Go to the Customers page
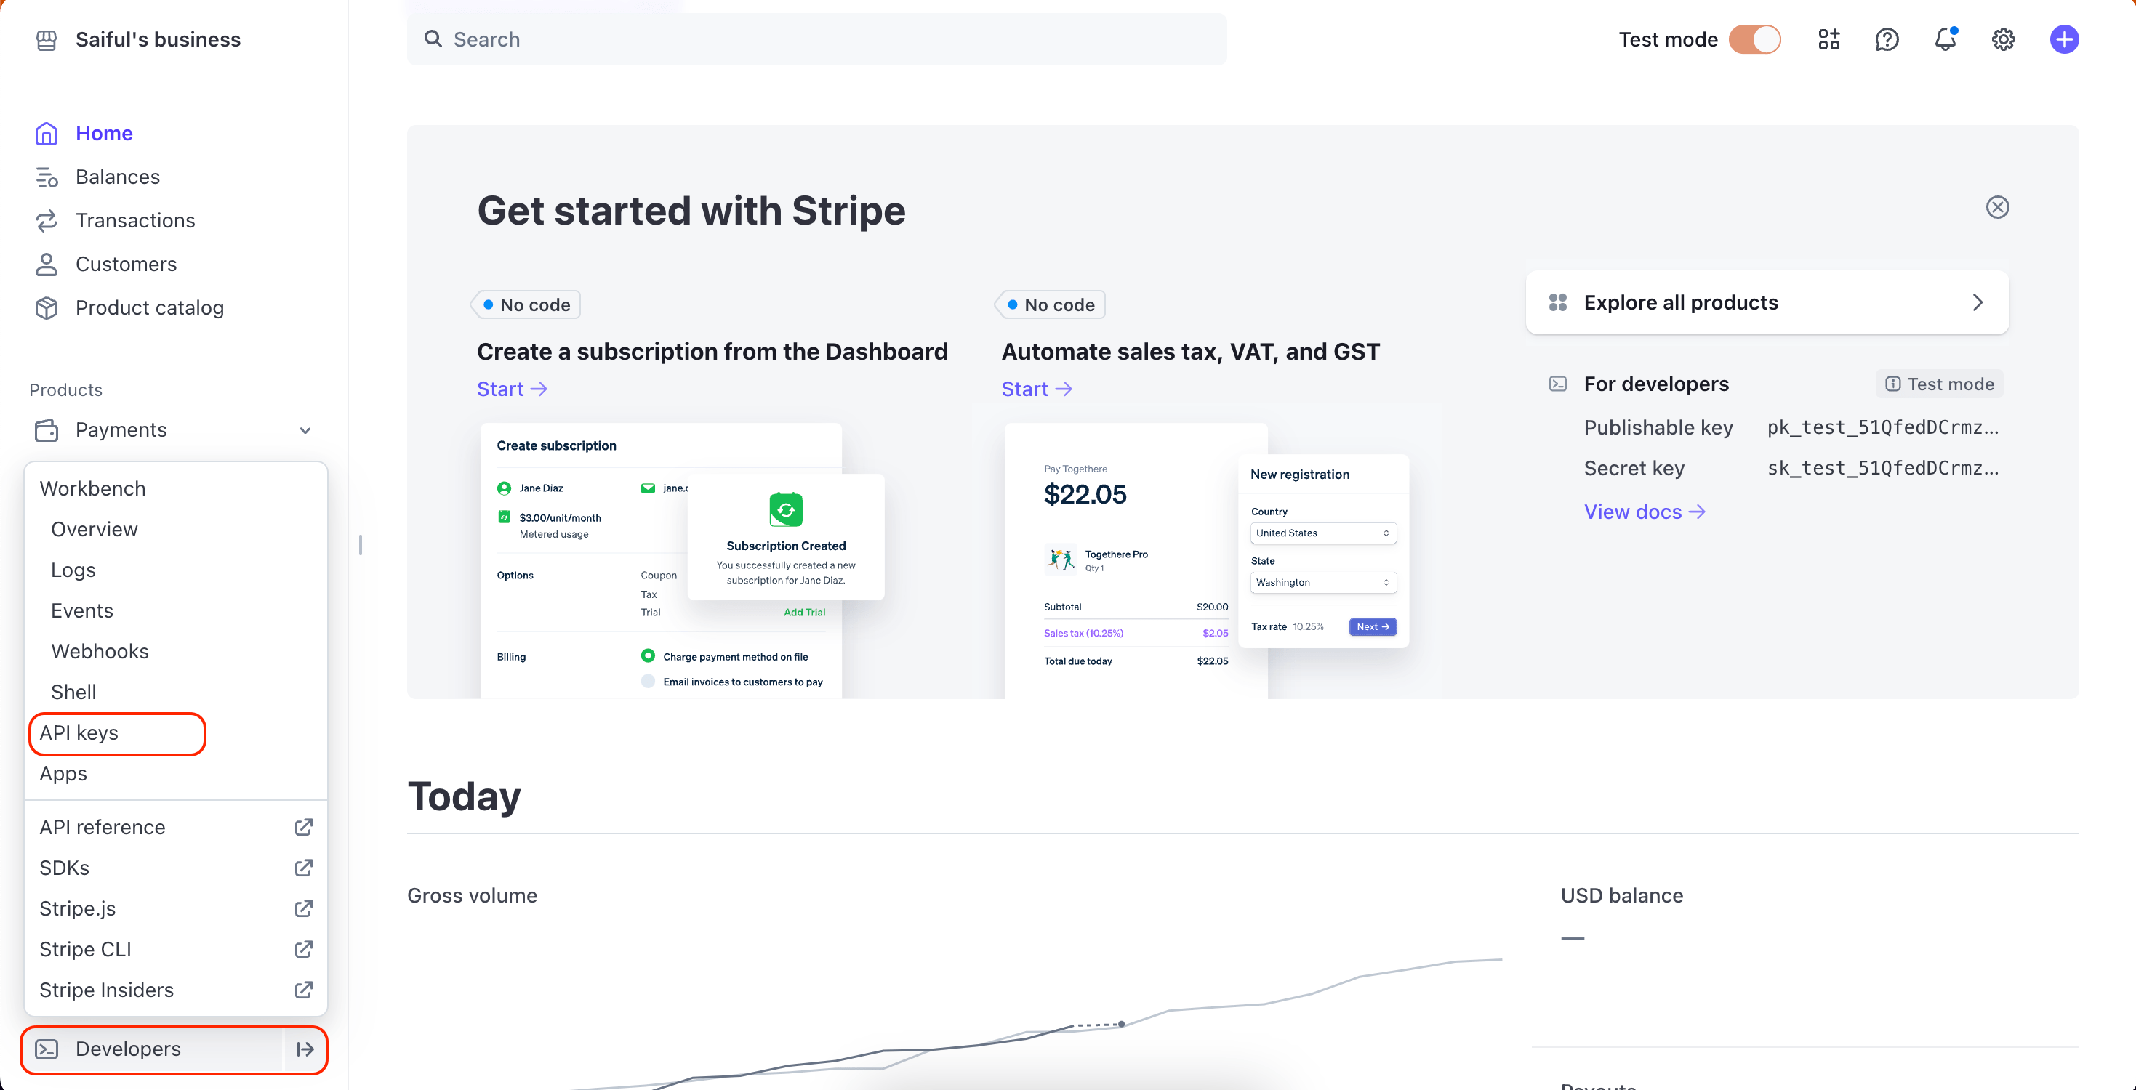Viewport: 2136px width, 1090px height. [x=126, y=265]
